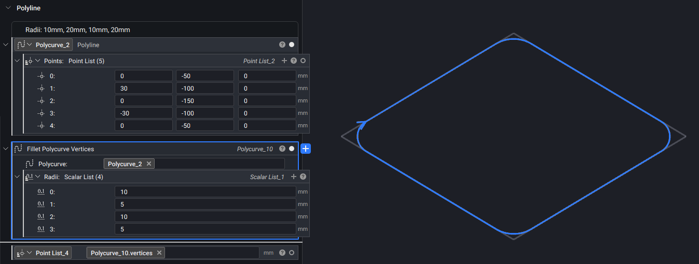699x264 pixels.
Task: Collapse the Points list using its left chevron
Action: pos(17,61)
